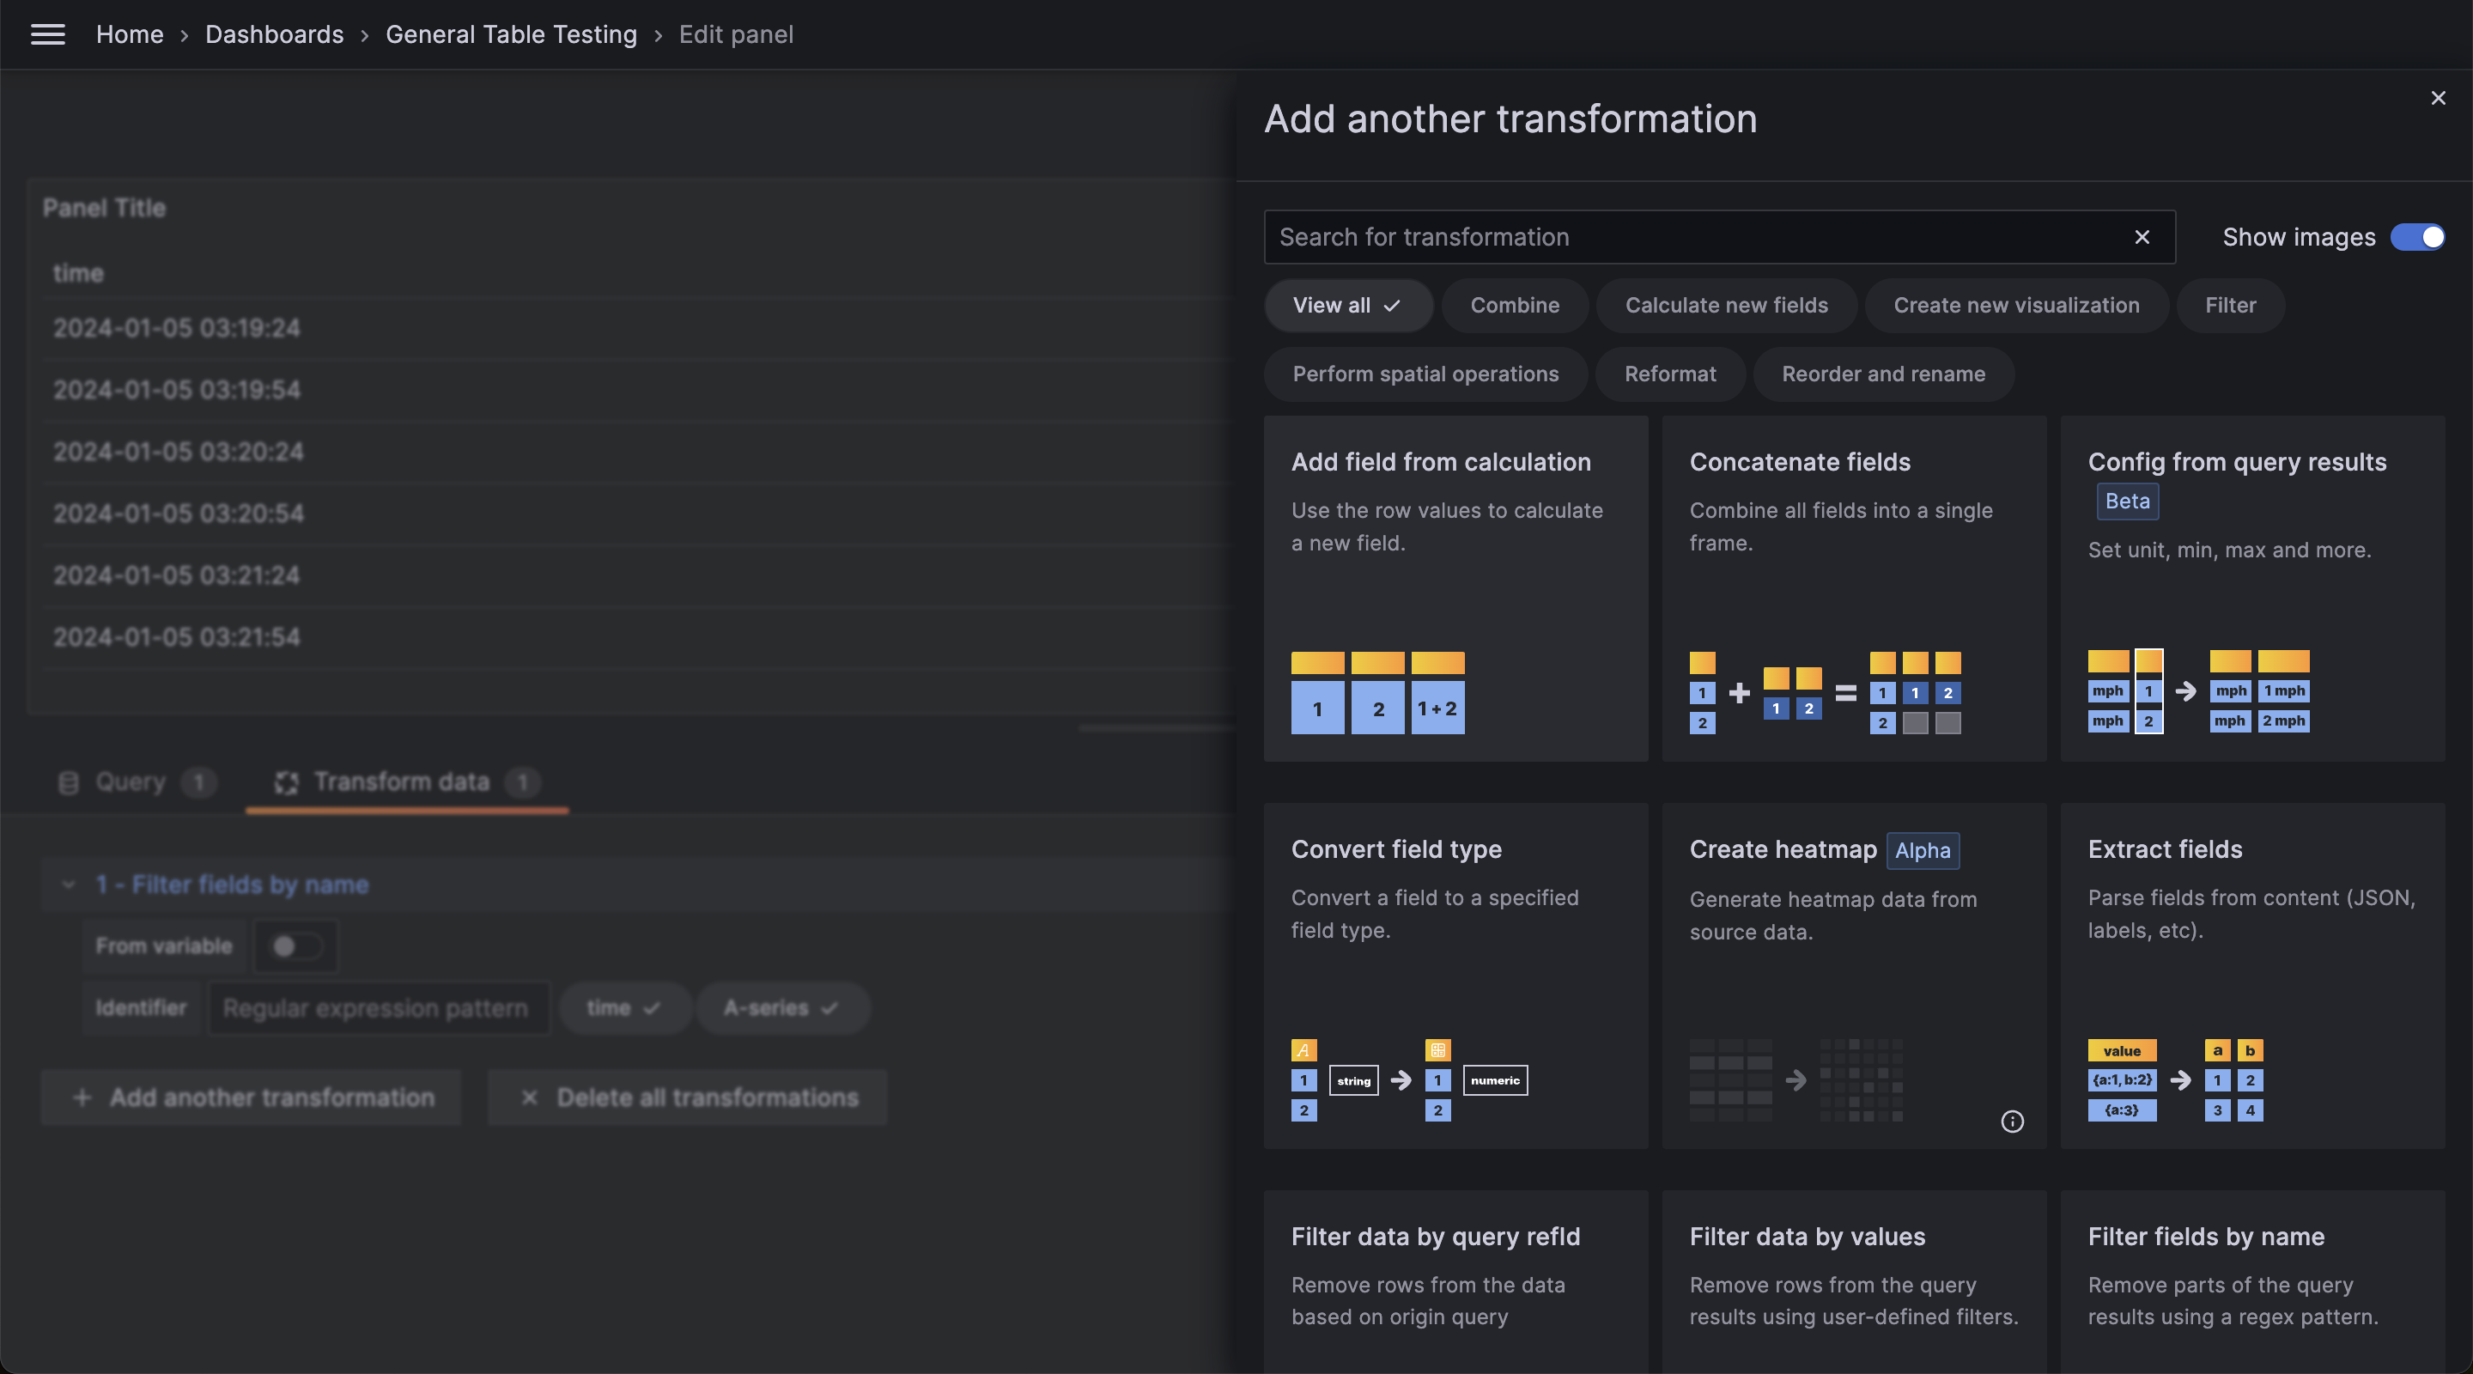Screen dimensions: 2473x1374
Task: Switch to the Query tab
Action: [131, 782]
